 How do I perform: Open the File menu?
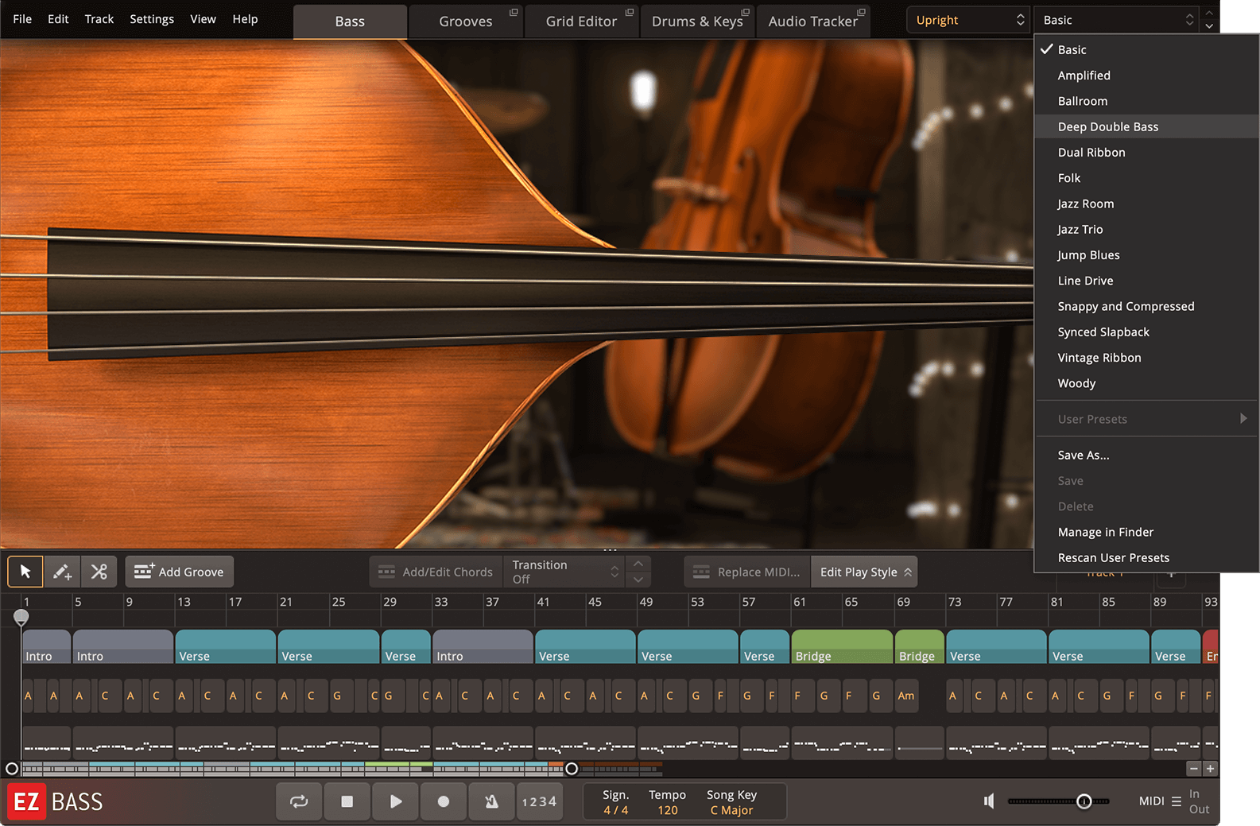click(x=22, y=19)
